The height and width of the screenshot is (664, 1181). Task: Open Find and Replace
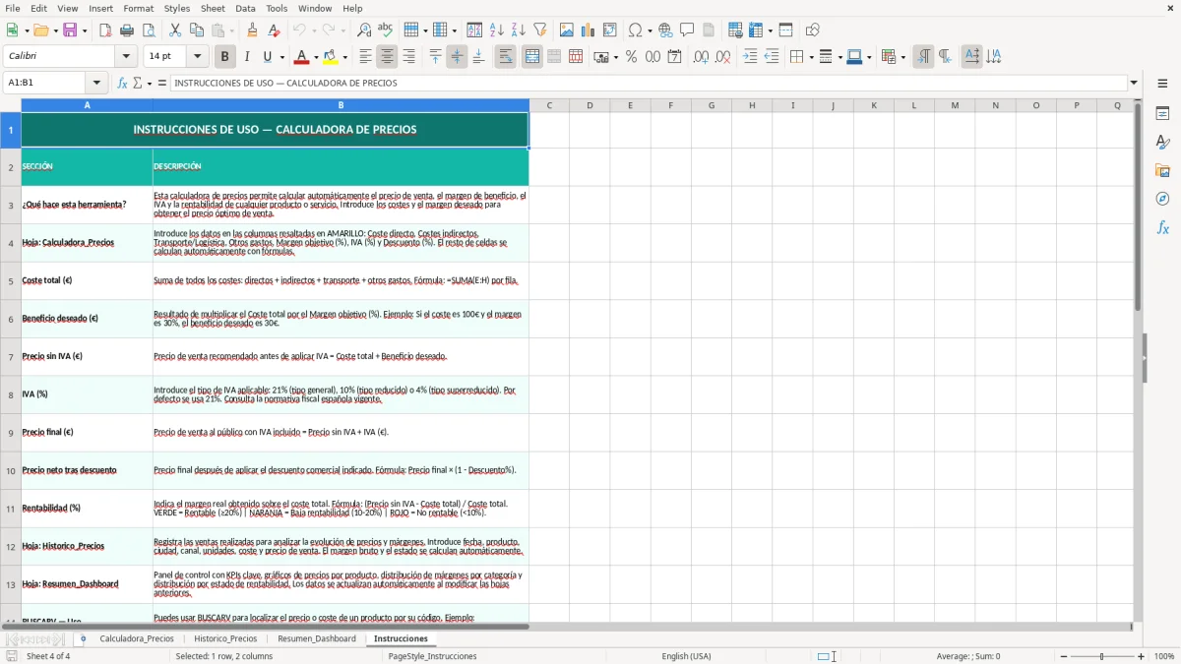pyautogui.click(x=364, y=30)
